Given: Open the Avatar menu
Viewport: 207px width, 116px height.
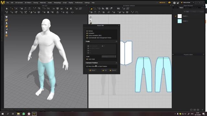Looking at the screenshot, I should (50, 3).
